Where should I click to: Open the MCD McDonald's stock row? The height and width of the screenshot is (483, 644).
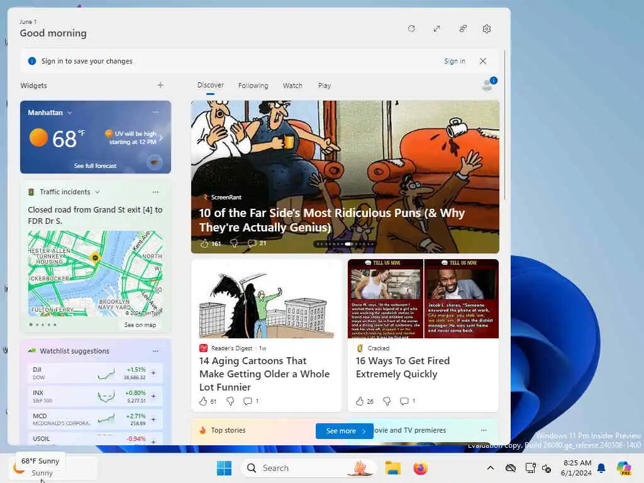[96, 419]
